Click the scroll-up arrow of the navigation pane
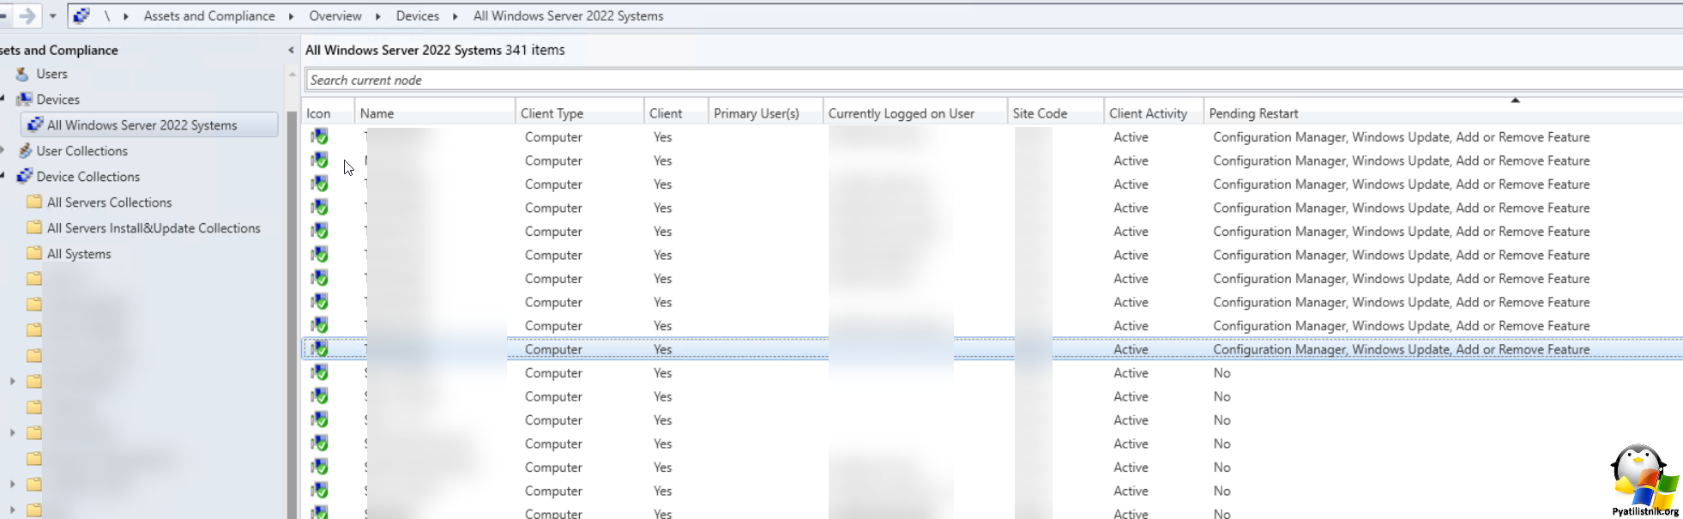Viewport: 1683px width, 519px height. click(292, 75)
